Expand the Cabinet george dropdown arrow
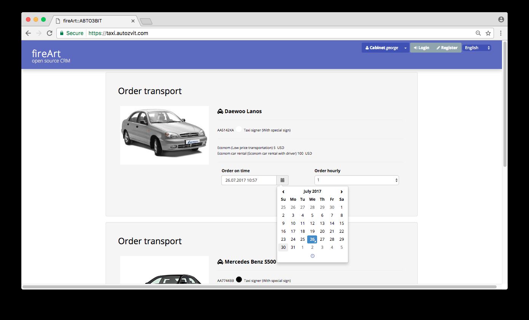529x320 pixels. pos(406,48)
